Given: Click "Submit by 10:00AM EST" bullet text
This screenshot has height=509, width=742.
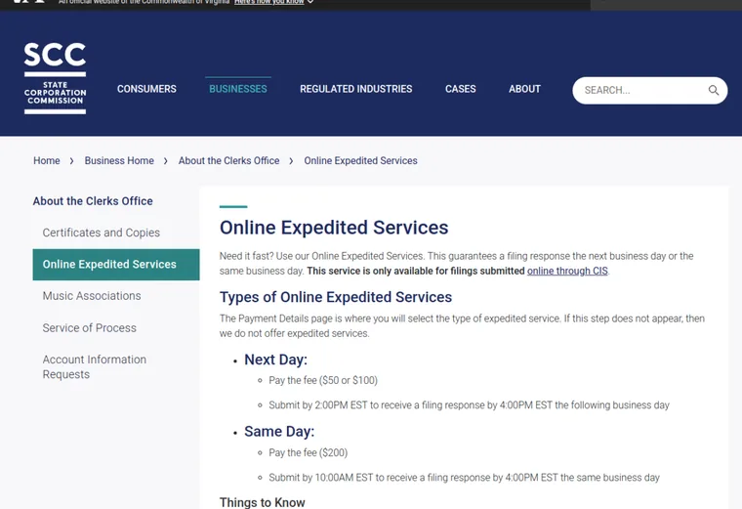Looking at the screenshot, I should coord(464,478).
